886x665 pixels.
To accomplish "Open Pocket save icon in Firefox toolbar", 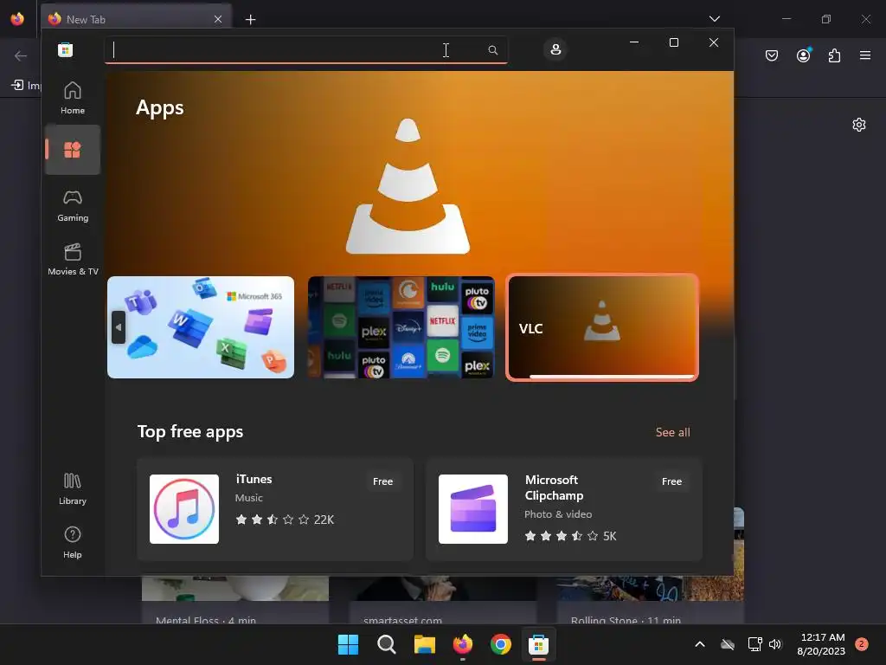I will pyautogui.click(x=772, y=55).
